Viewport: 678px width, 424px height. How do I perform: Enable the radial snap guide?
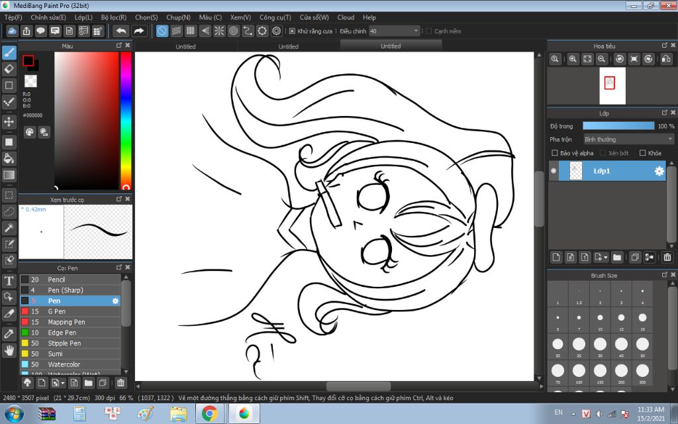click(x=219, y=31)
